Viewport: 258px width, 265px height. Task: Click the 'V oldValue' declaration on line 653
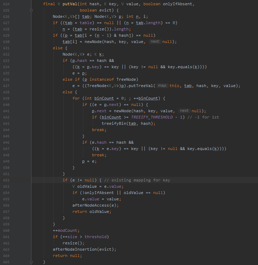pos(85,187)
